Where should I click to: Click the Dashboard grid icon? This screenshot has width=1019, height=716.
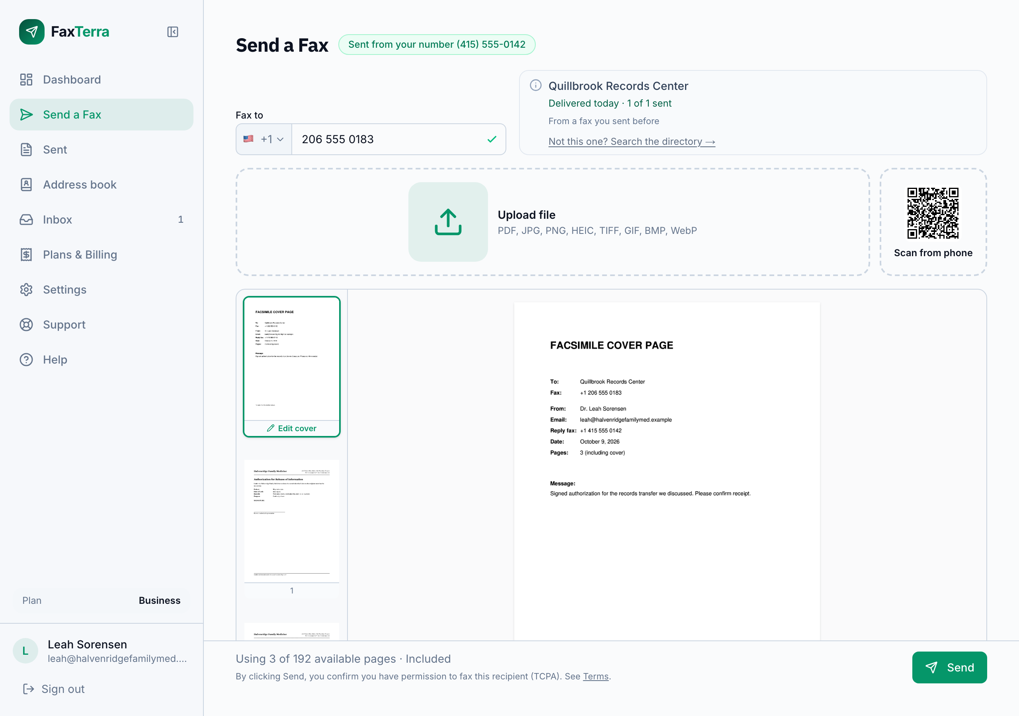click(x=26, y=80)
